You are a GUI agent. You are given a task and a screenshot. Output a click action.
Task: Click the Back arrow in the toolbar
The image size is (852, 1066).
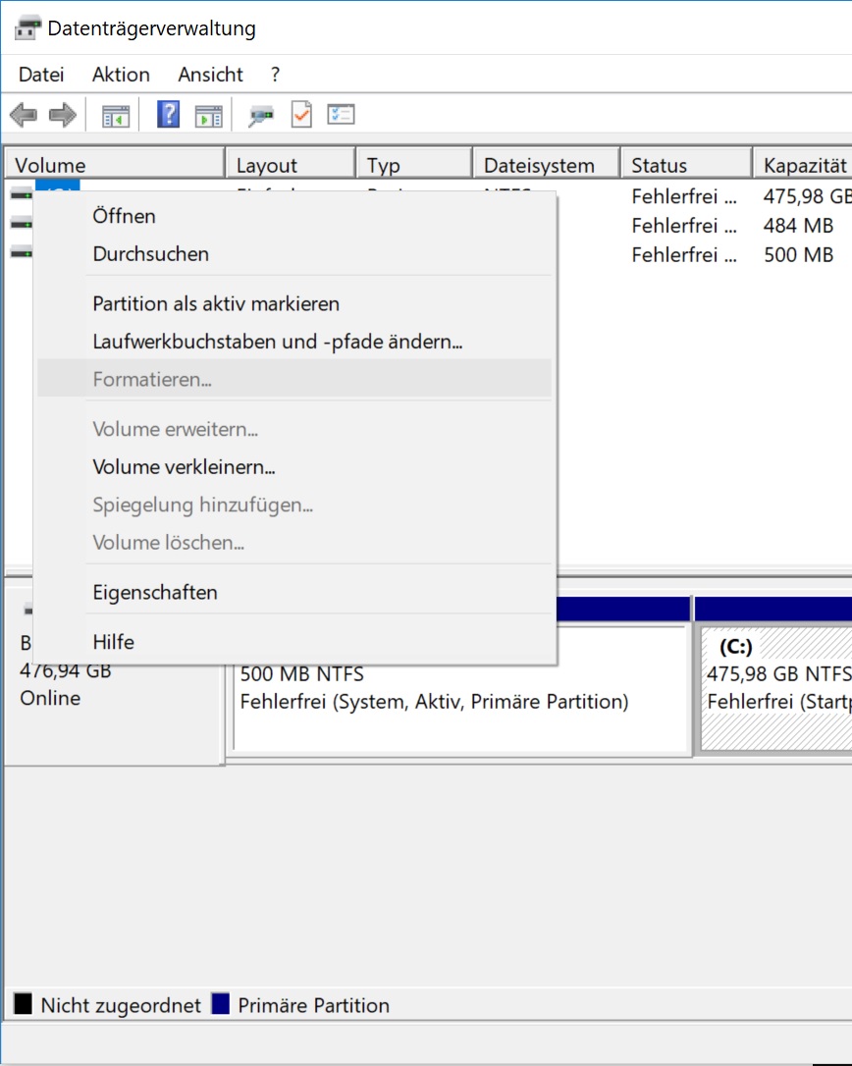click(23, 116)
